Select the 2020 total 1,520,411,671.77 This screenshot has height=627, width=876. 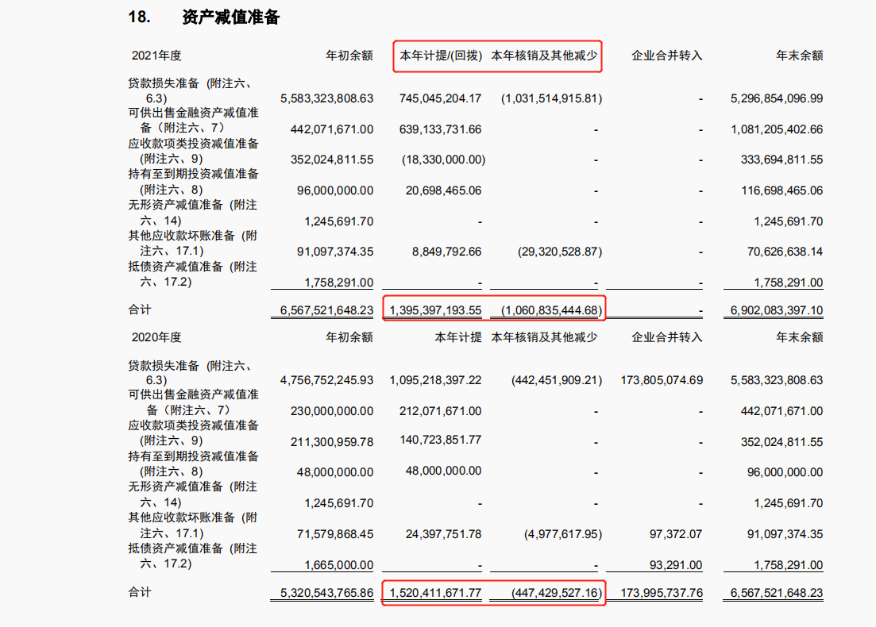[x=435, y=593]
